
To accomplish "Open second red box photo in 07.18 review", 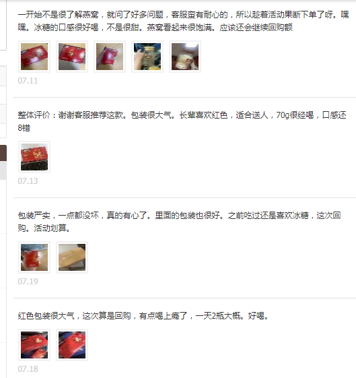I will point(72,345).
